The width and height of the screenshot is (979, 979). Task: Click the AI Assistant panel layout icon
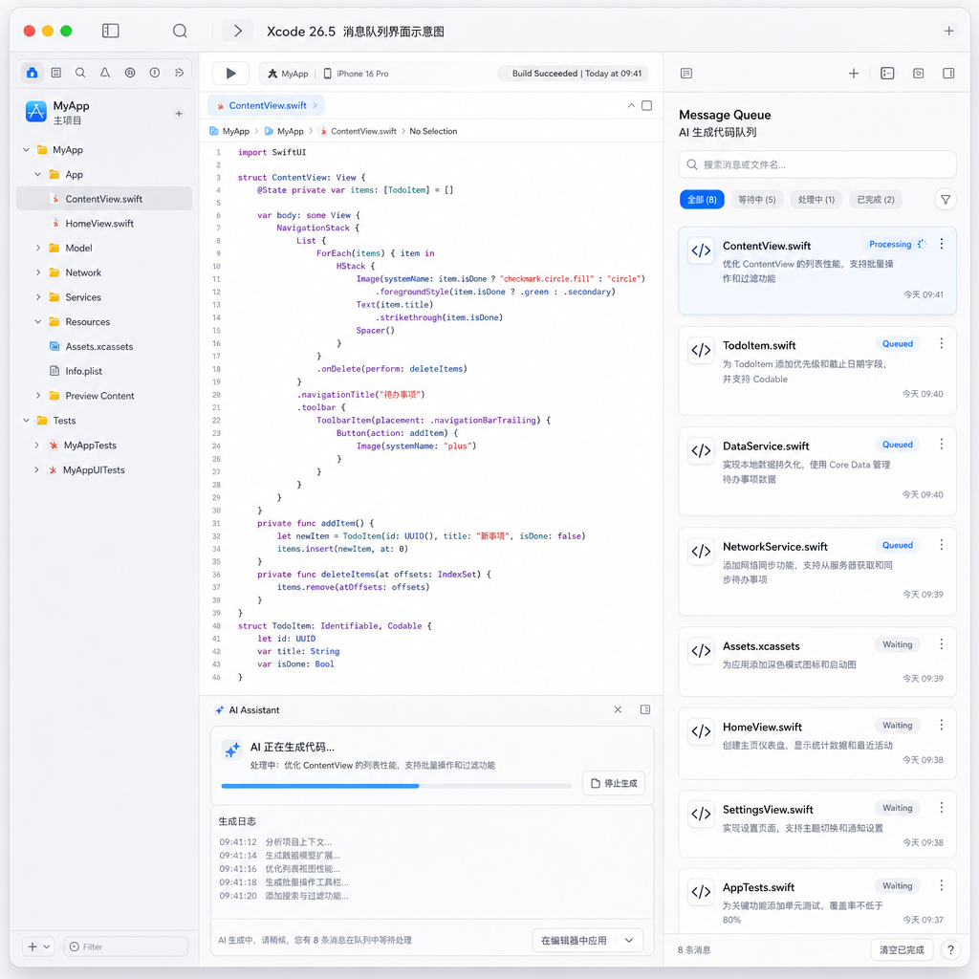[645, 710]
